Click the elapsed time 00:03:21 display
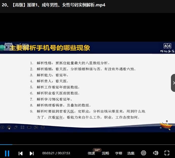175x158 pixels. pyautogui.click(x=48, y=153)
